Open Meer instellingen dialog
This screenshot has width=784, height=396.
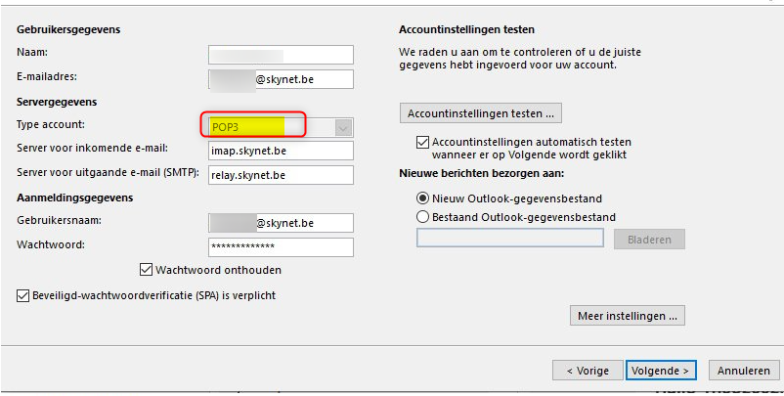pos(627,316)
